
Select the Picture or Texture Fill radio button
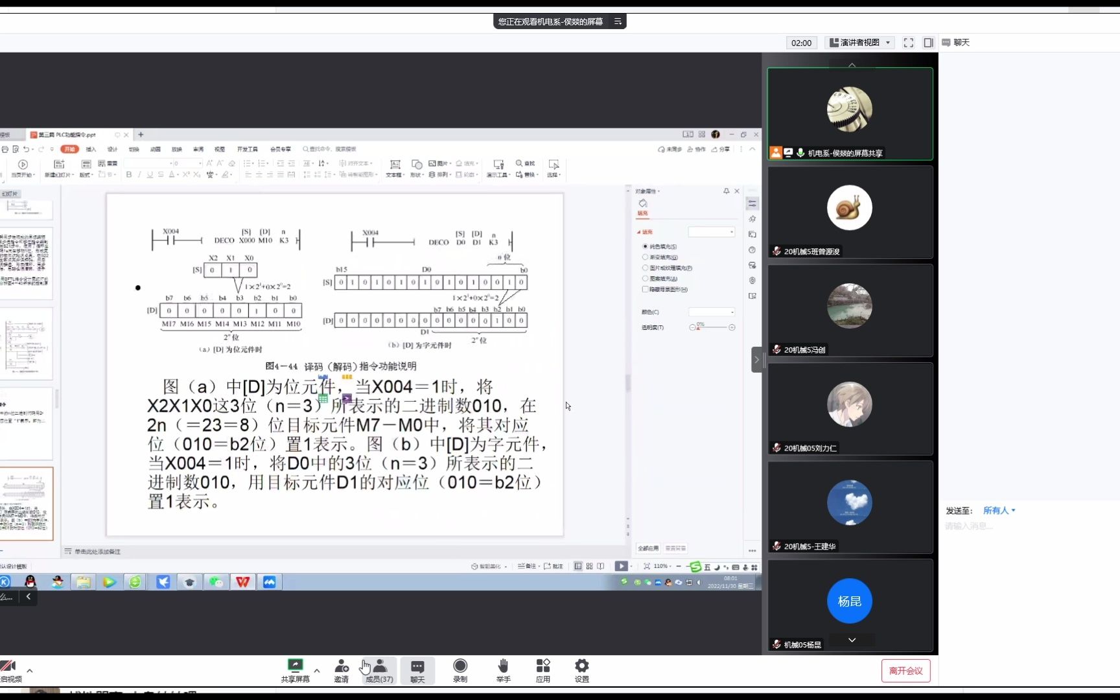tap(645, 268)
